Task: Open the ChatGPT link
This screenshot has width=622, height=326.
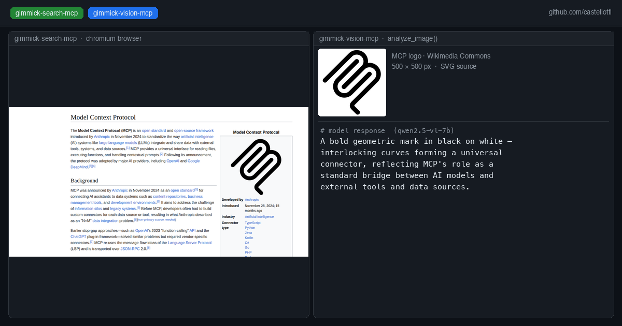Action: pyautogui.click(x=78, y=236)
